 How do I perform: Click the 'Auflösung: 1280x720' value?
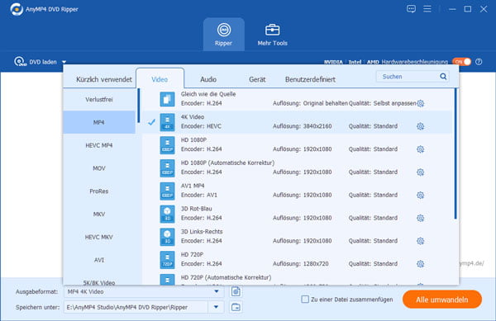301,263
